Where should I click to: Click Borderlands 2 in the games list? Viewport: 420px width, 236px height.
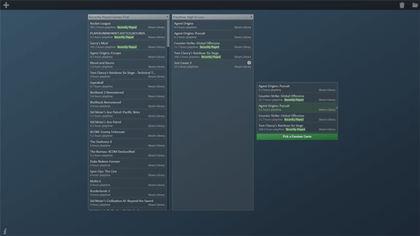127,192
